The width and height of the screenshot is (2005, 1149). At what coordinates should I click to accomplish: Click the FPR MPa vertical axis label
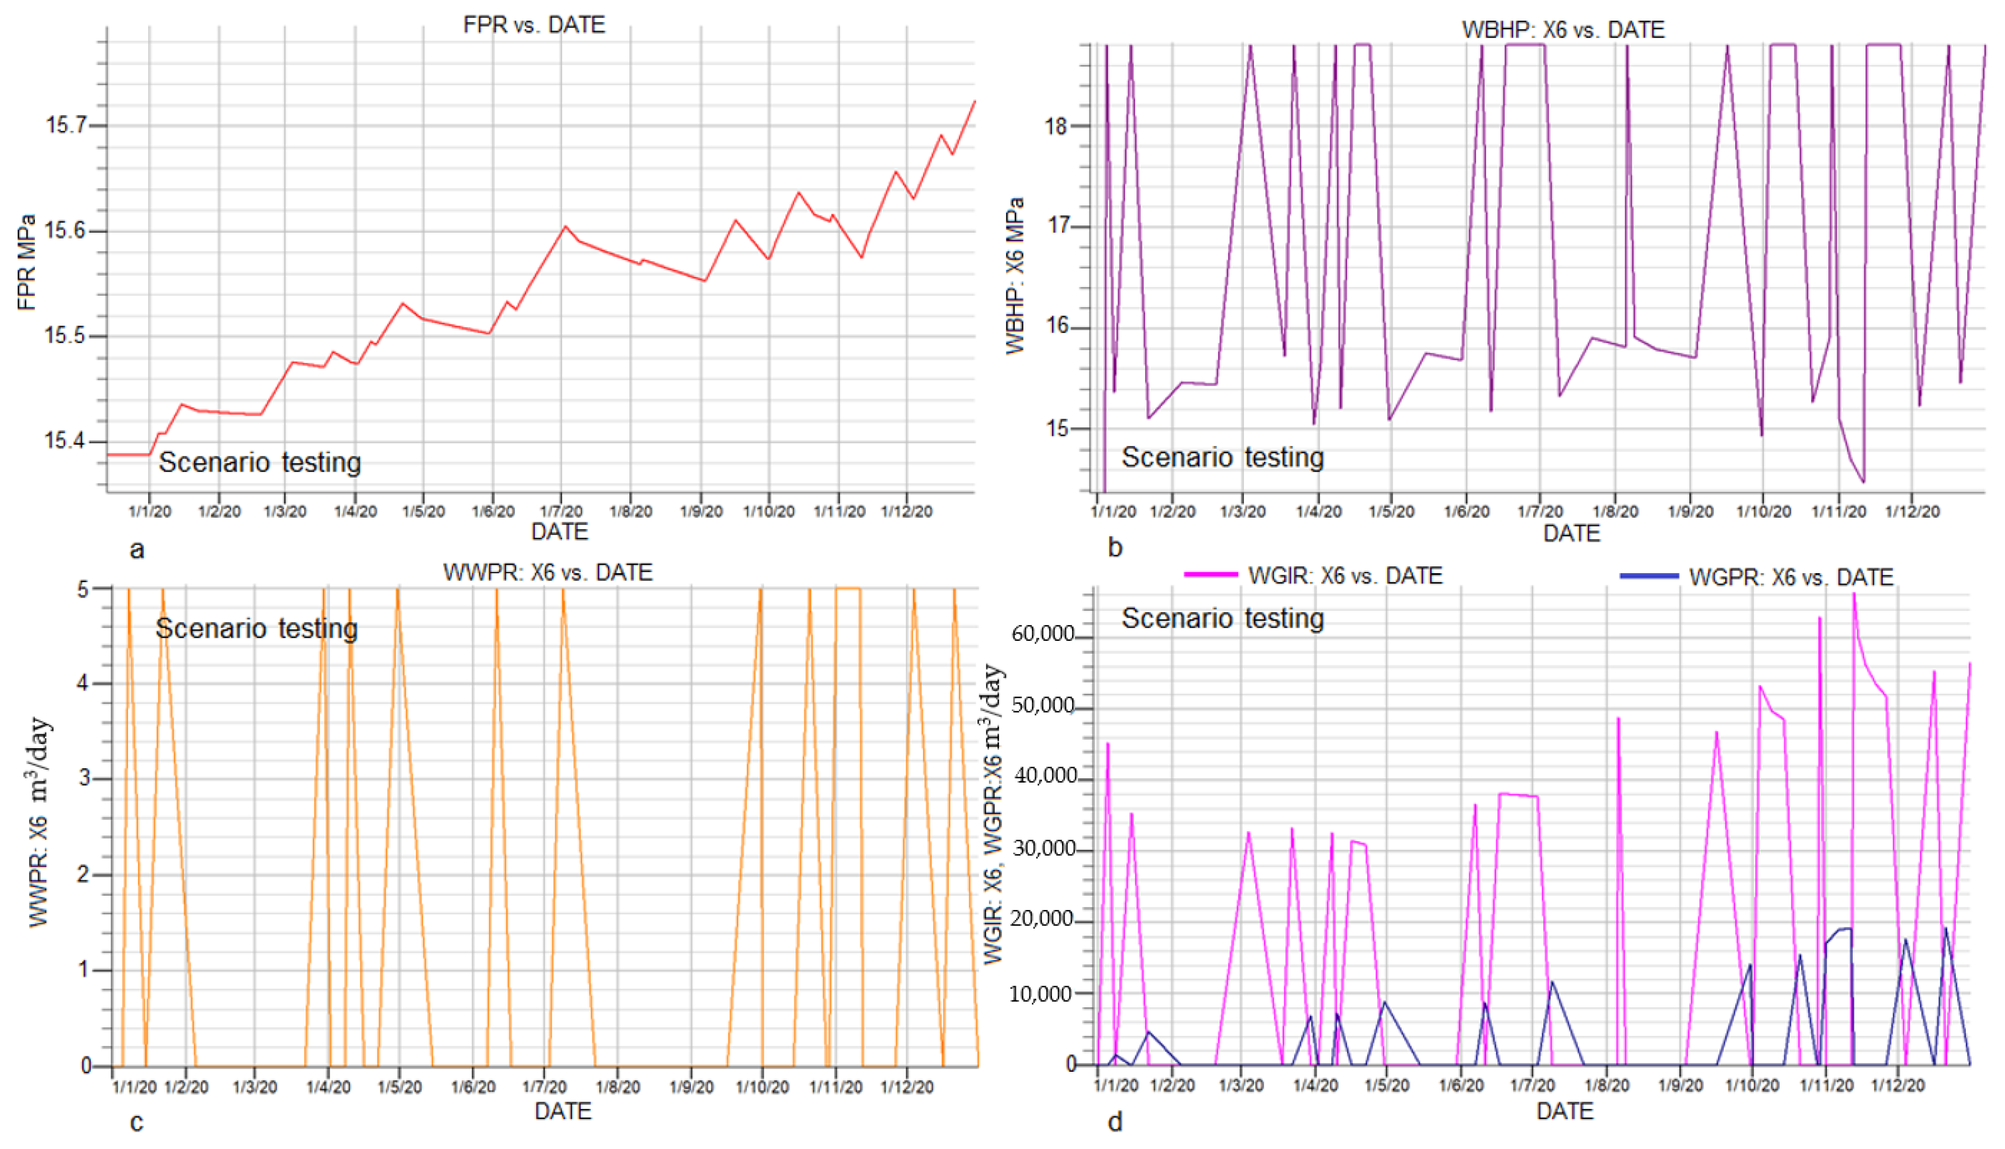point(27,262)
